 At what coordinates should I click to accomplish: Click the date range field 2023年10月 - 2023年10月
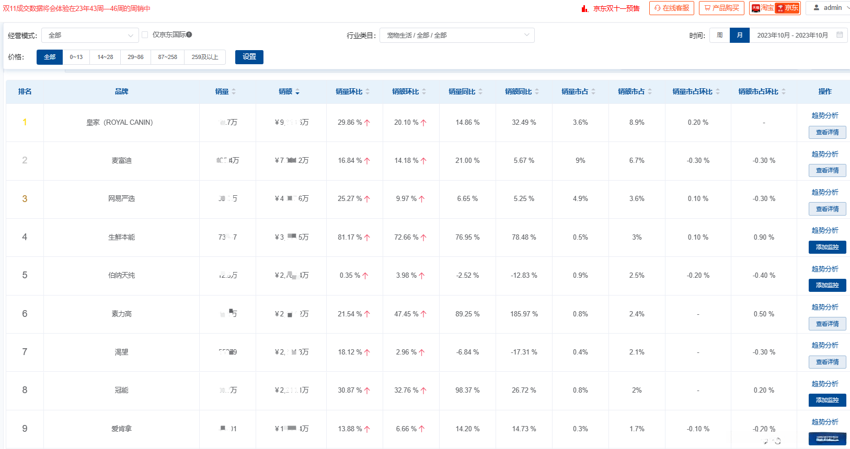799,36
